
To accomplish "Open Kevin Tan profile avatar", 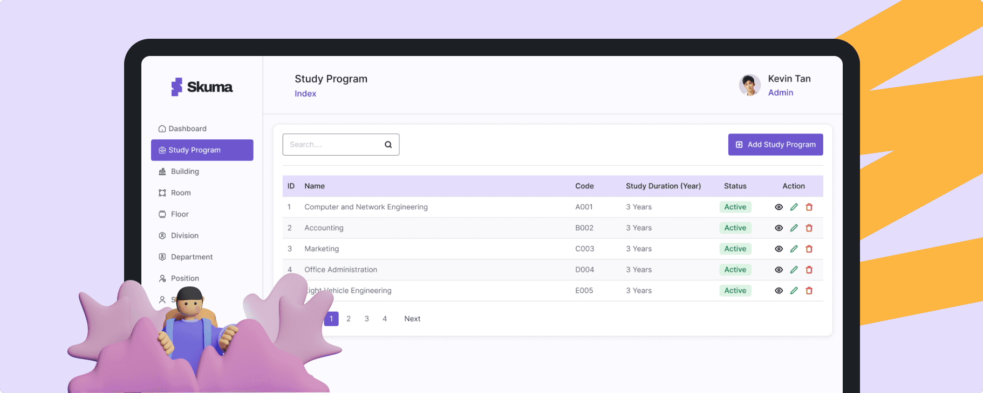I will pyautogui.click(x=750, y=85).
